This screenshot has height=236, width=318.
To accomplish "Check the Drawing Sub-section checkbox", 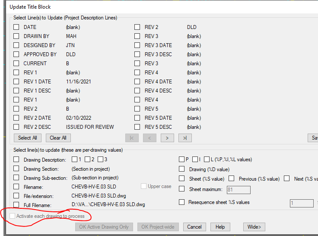I will click(x=16, y=178).
